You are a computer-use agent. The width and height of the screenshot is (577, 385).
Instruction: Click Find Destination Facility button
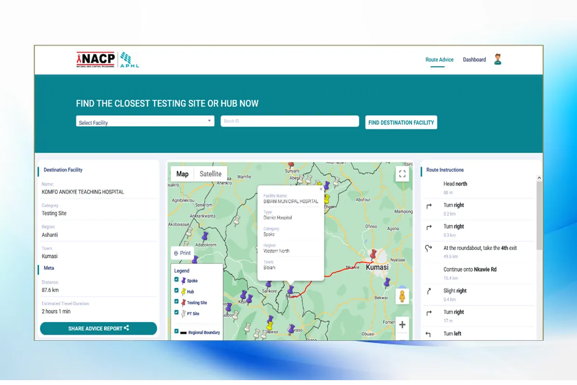[401, 122]
